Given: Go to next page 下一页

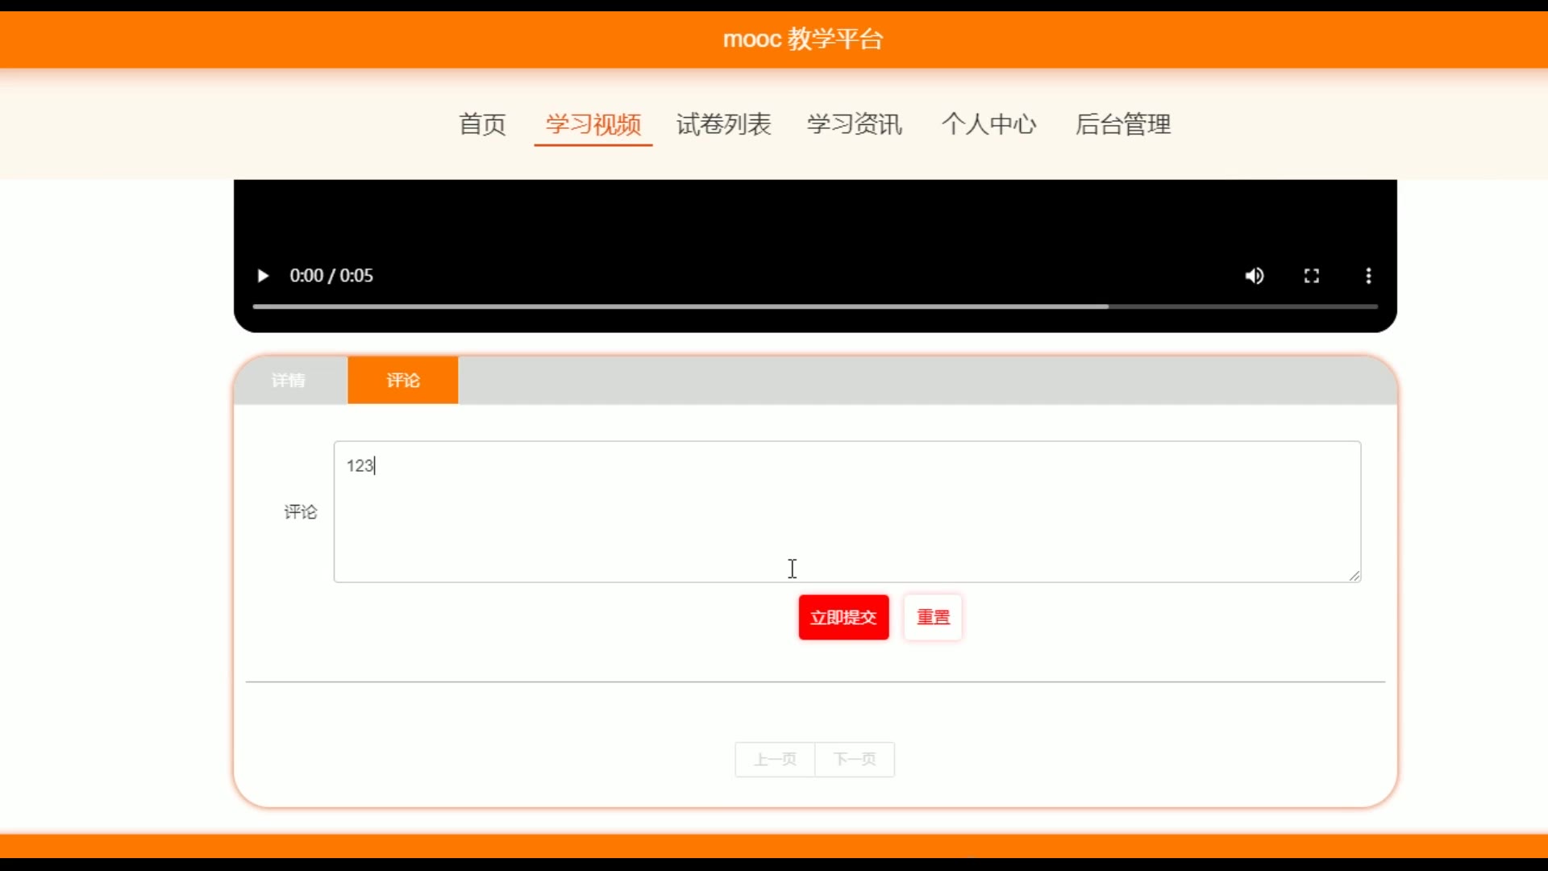Looking at the screenshot, I should (855, 759).
